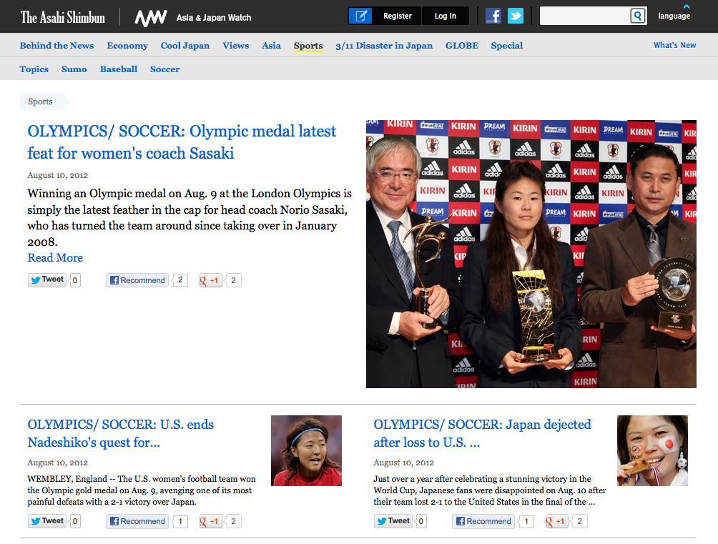Recommend the Japan dejected article on Facebook

pyautogui.click(x=483, y=522)
